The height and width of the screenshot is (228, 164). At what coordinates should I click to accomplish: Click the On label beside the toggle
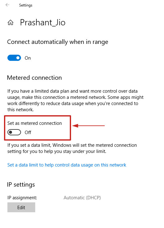[27, 58]
